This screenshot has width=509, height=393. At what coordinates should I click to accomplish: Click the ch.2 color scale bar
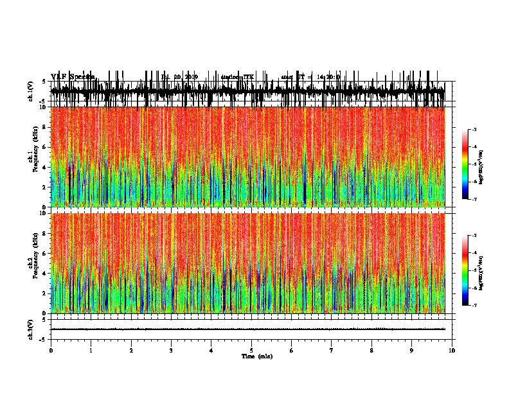tap(465, 270)
